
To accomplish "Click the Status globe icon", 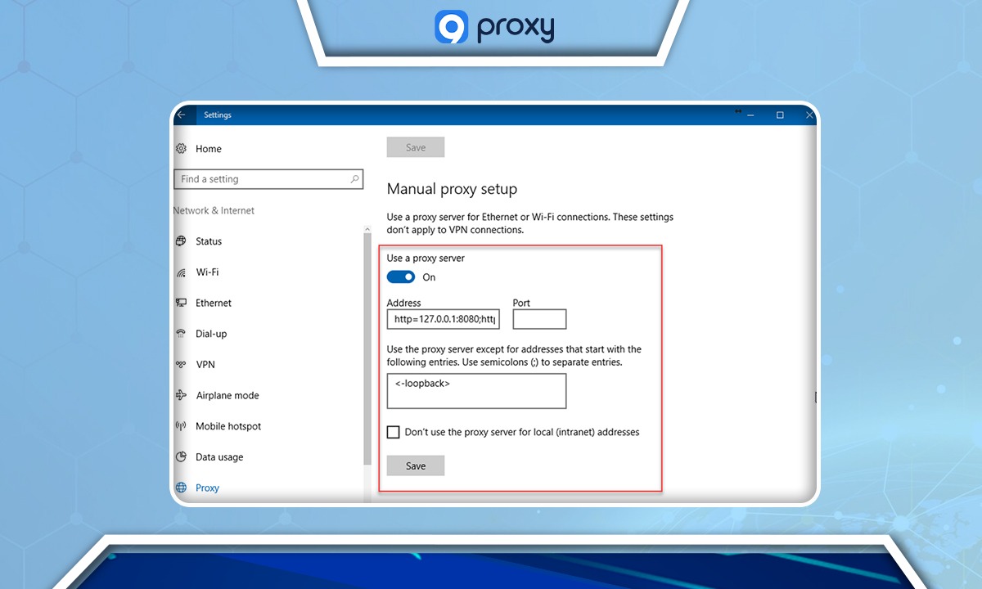I will coord(182,241).
